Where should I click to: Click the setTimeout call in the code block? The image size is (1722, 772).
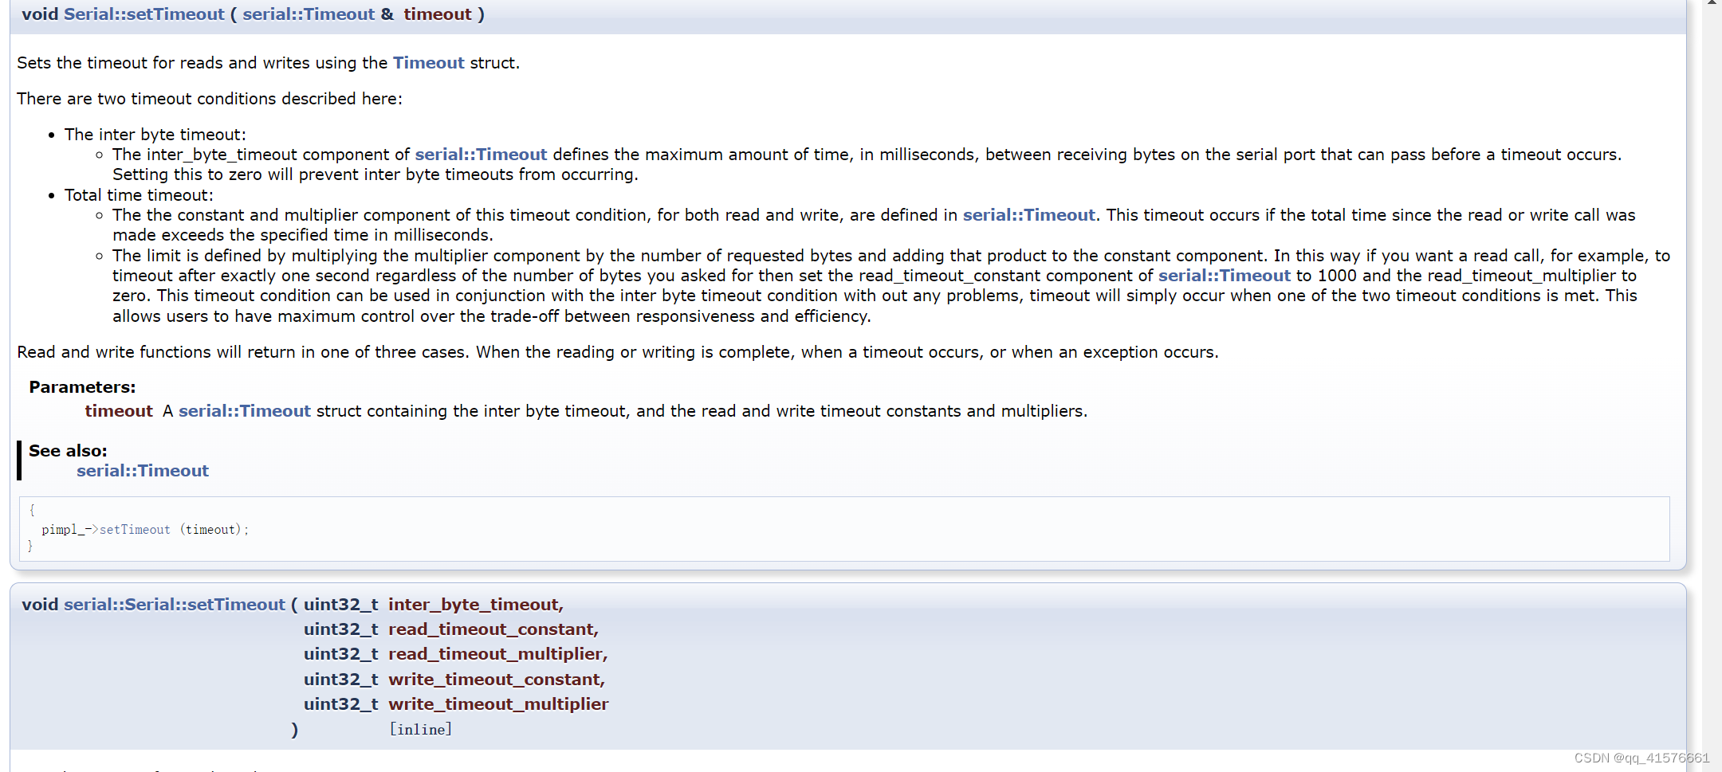(136, 529)
